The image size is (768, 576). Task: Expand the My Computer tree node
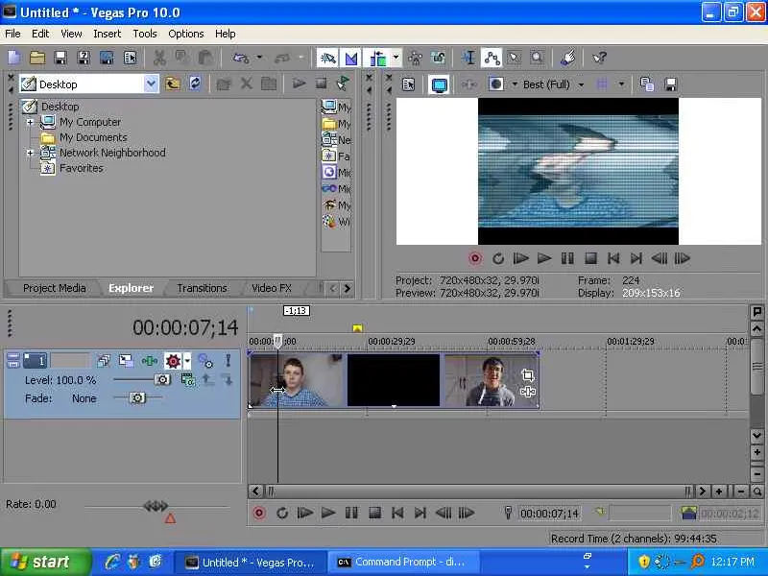point(31,122)
